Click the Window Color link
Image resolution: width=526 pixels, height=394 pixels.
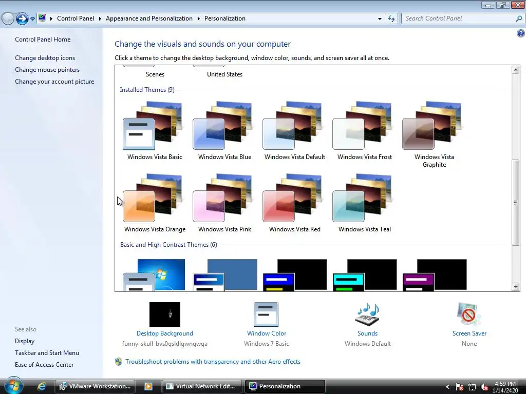tap(267, 333)
